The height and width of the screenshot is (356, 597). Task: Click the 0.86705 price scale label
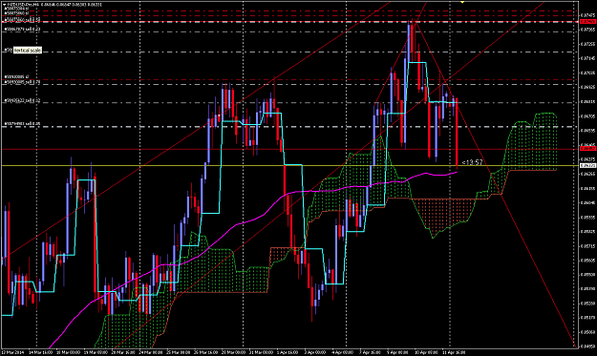[x=588, y=116]
